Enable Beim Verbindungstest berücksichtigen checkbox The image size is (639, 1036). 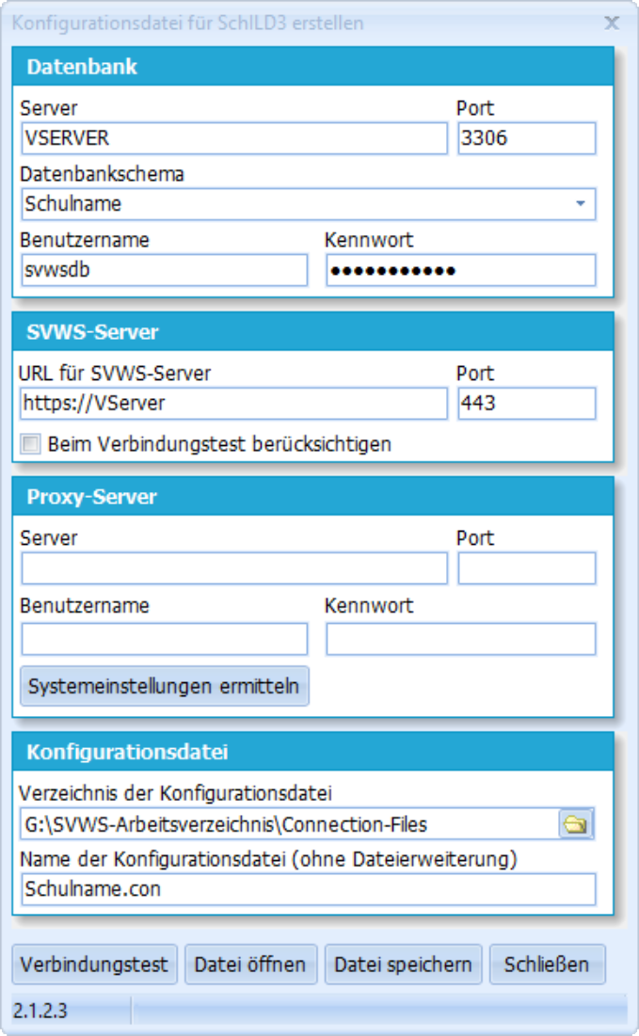[30, 444]
